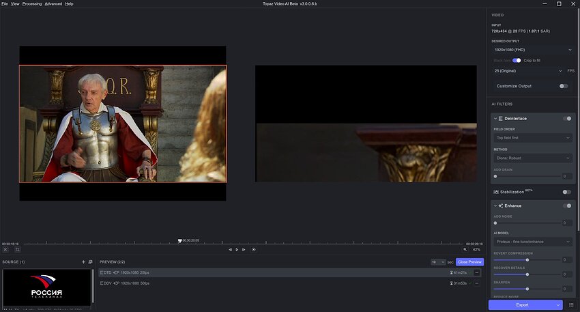The image size is (580, 312).
Task: Select the DTD 1920x1080 25fps preview row
Action: coord(291,273)
